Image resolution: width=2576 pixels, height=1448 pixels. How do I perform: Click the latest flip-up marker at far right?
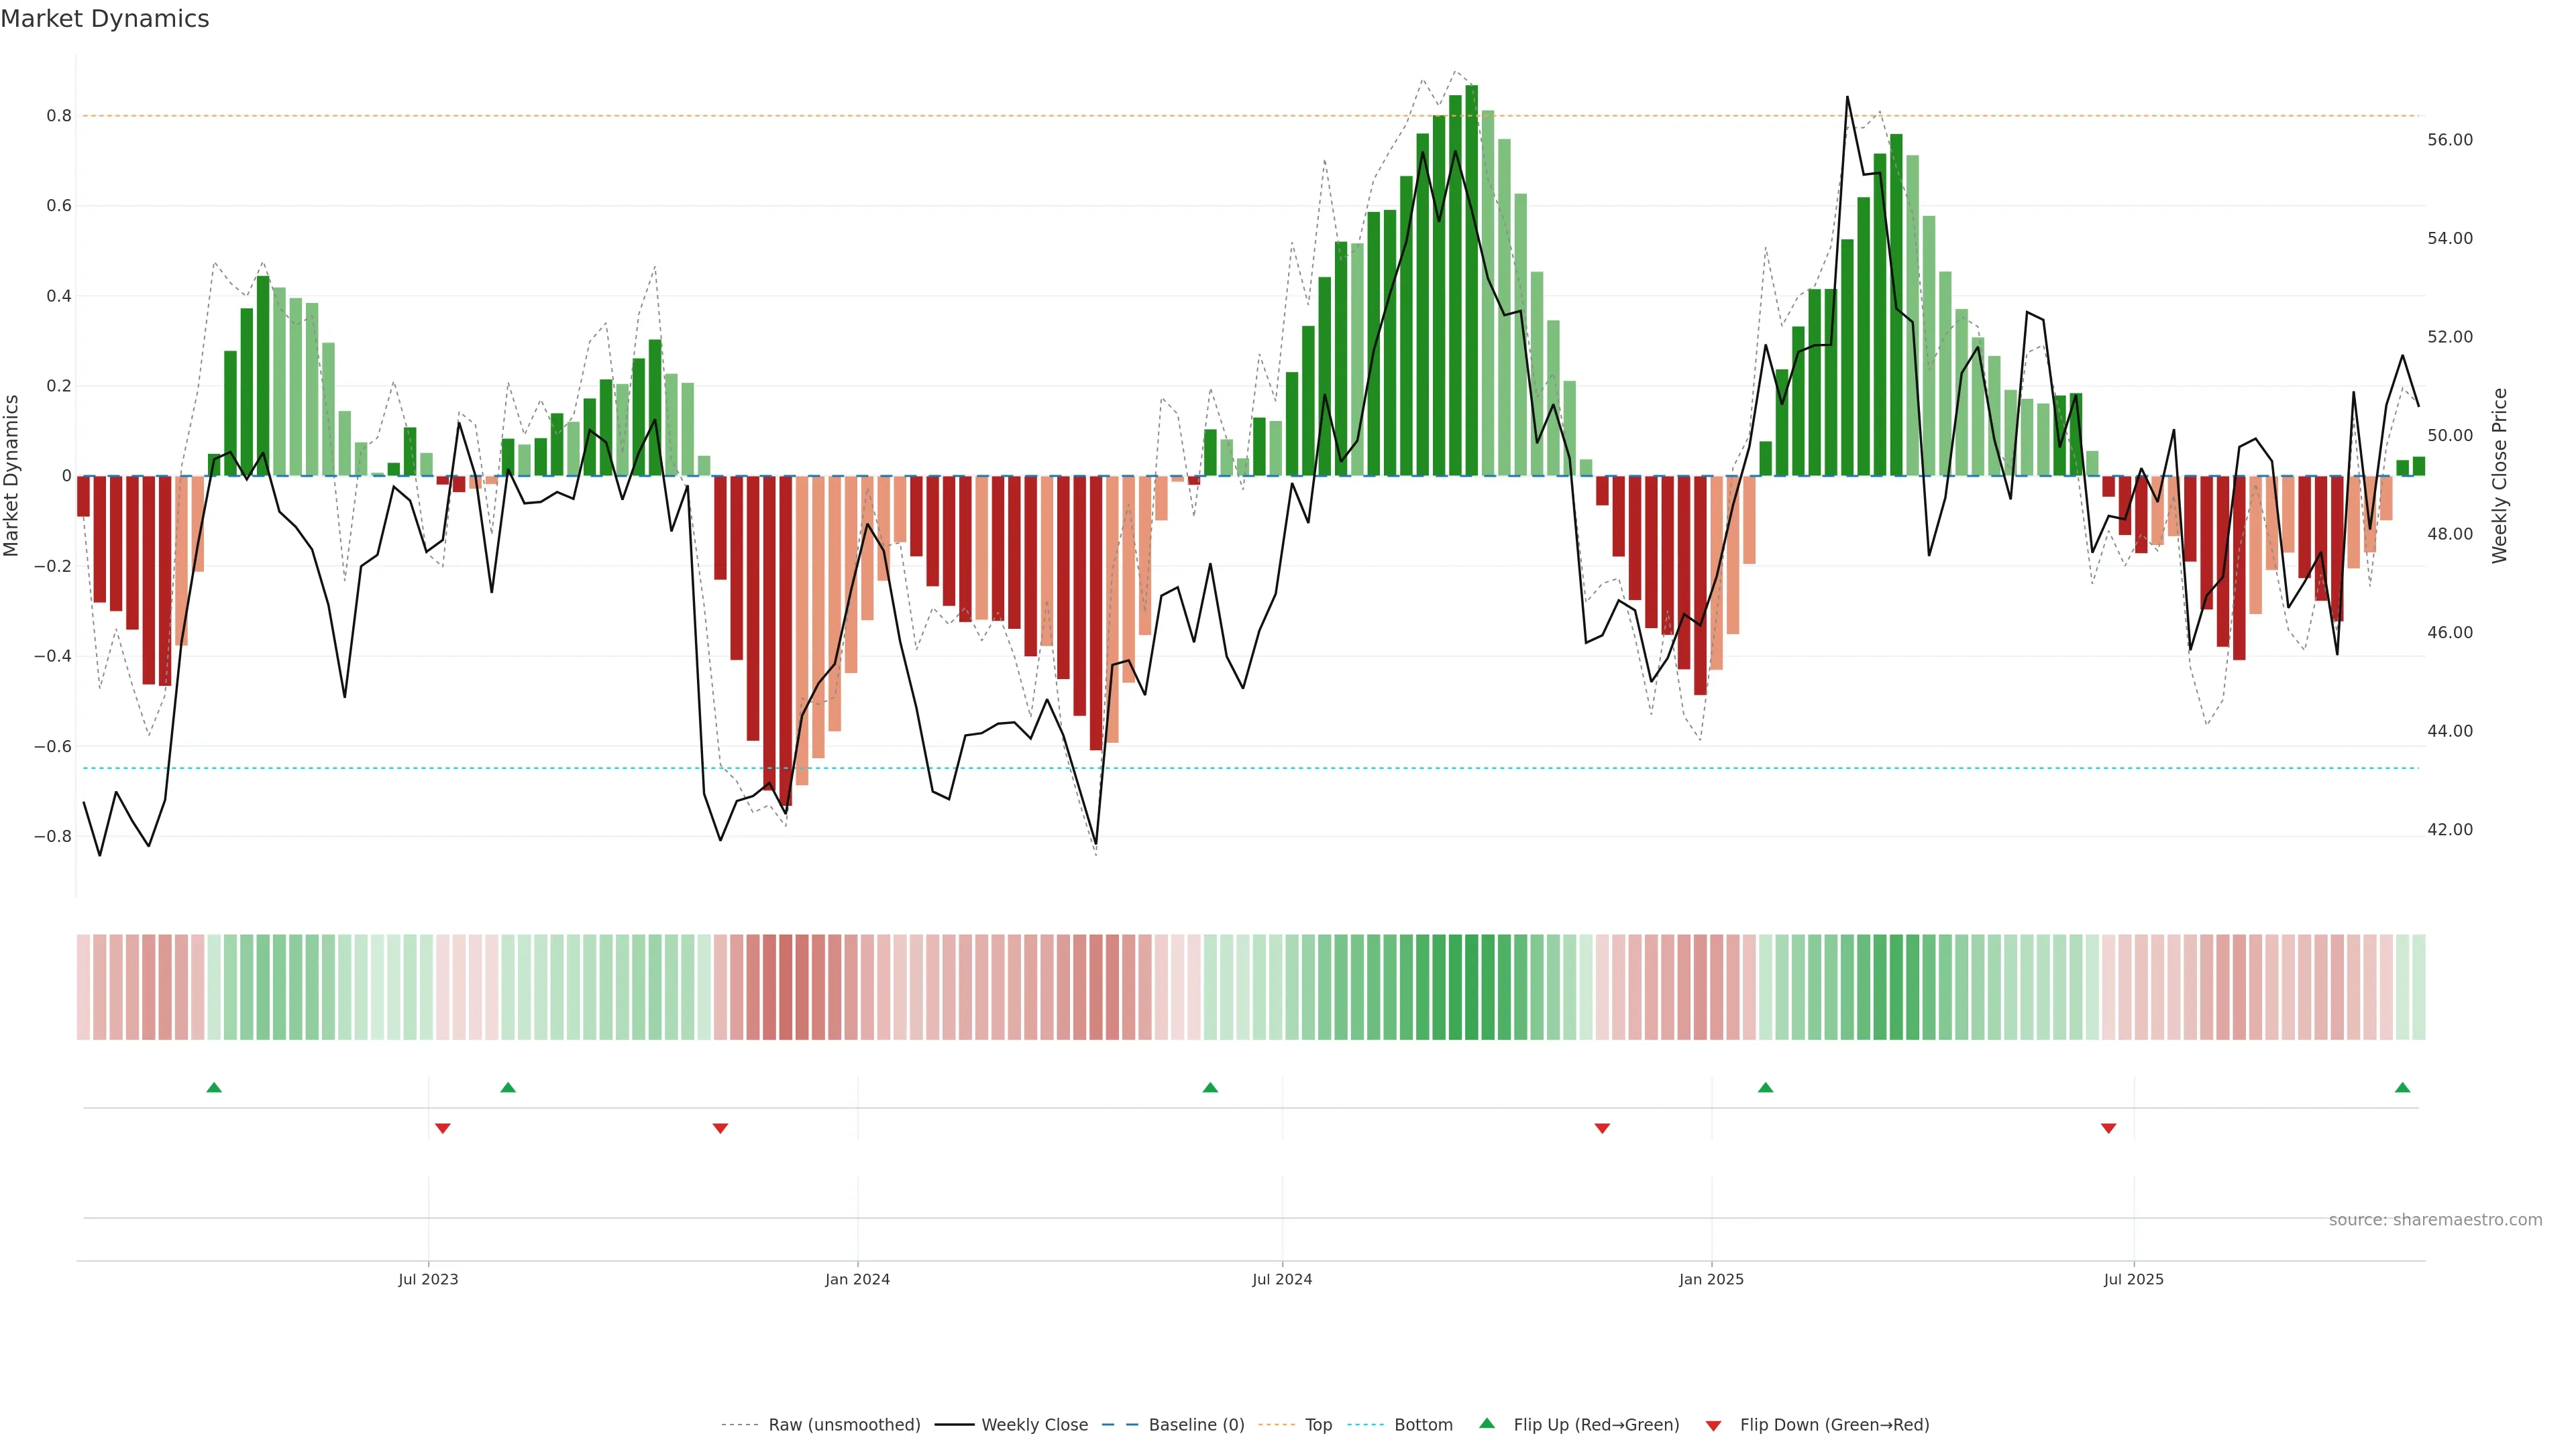tap(2403, 1087)
